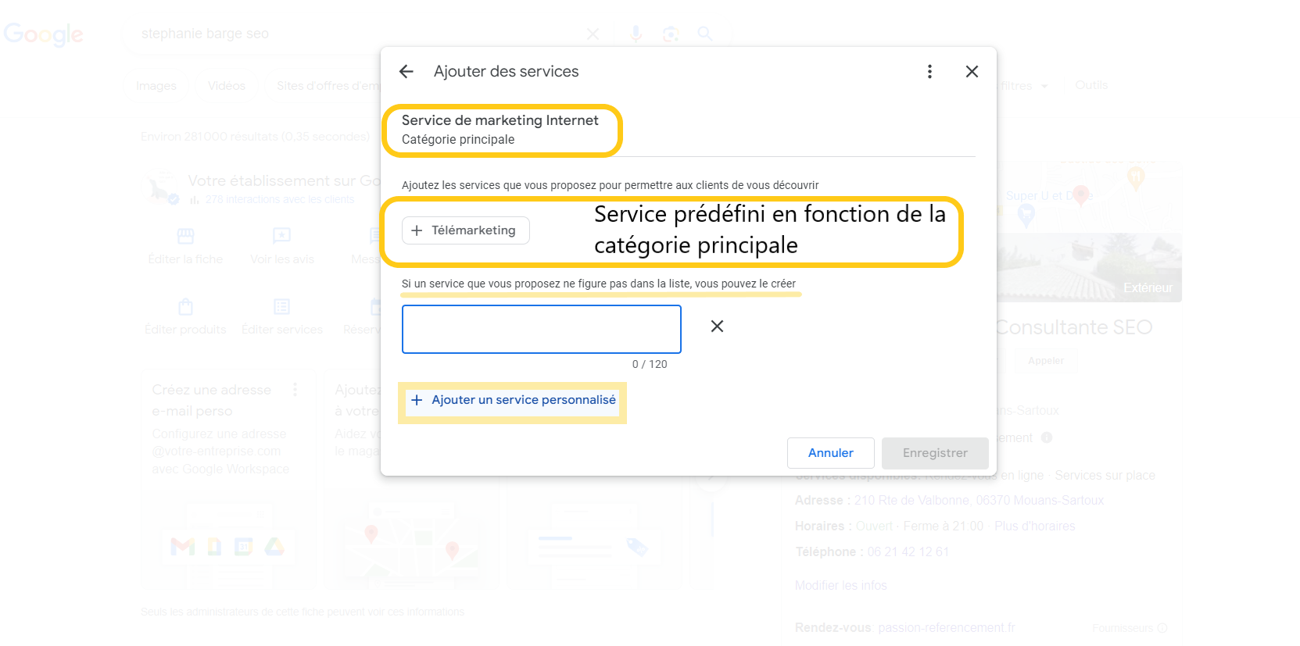Select the Éditer la fiche icon
The width and height of the screenshot is (1300, 646).
coord(184,237)
